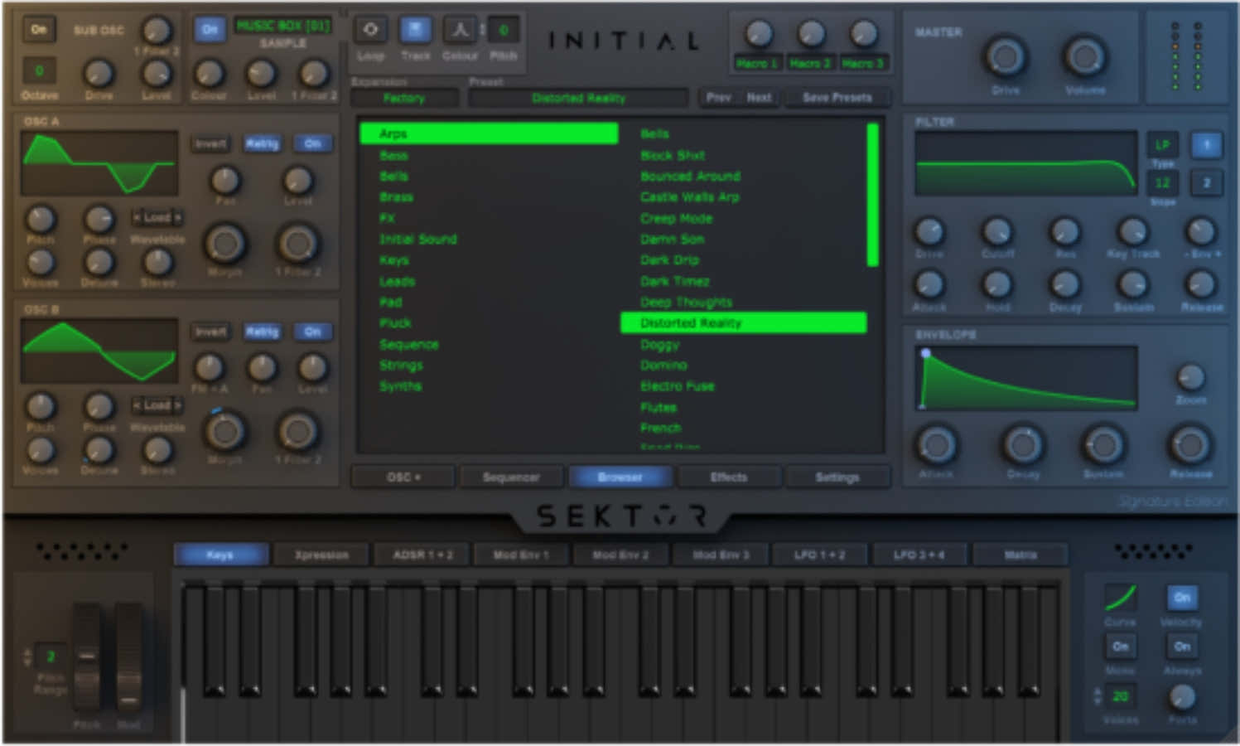Click the Sub Osc Octave value
The image size is (1240, 746).
pyautogui.click(x=39, y=70)
